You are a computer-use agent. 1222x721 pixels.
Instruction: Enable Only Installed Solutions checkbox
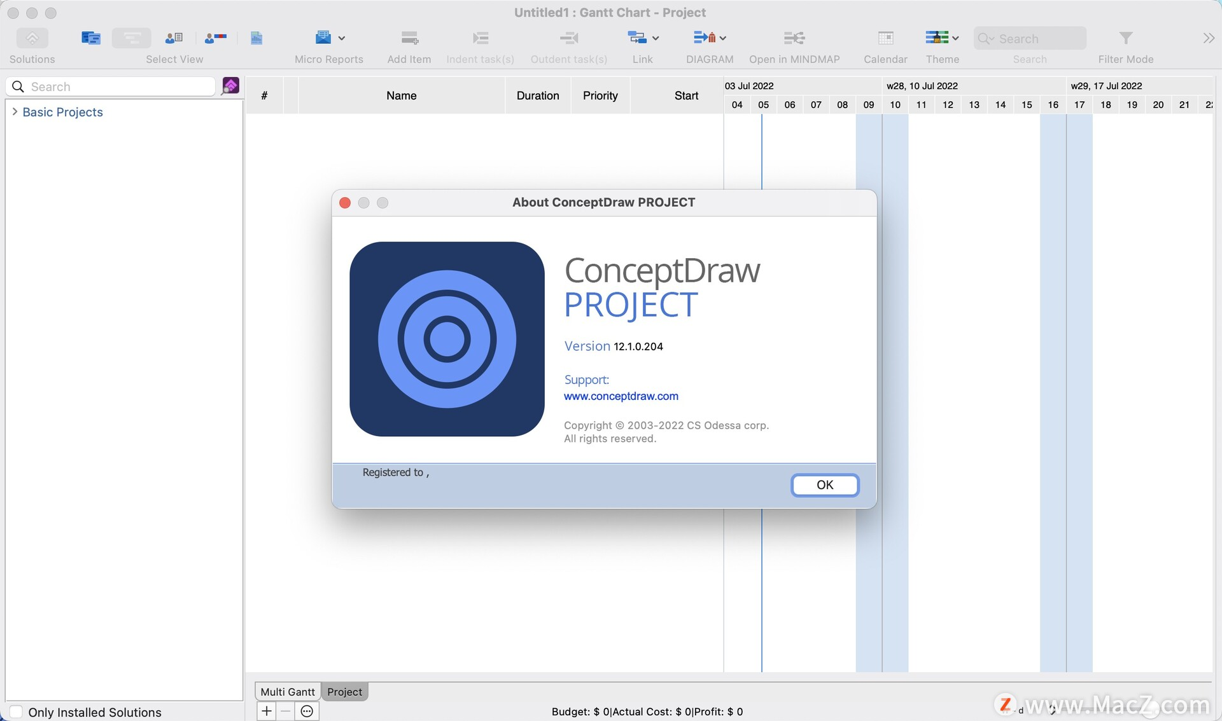click(17, 711)
